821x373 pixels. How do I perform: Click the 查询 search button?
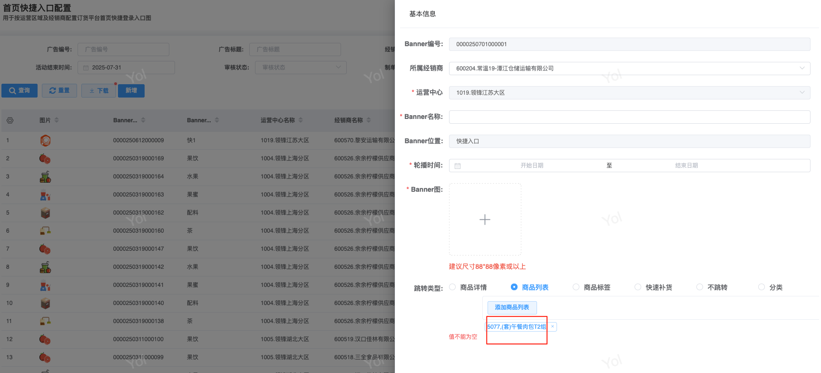[20, 90]
